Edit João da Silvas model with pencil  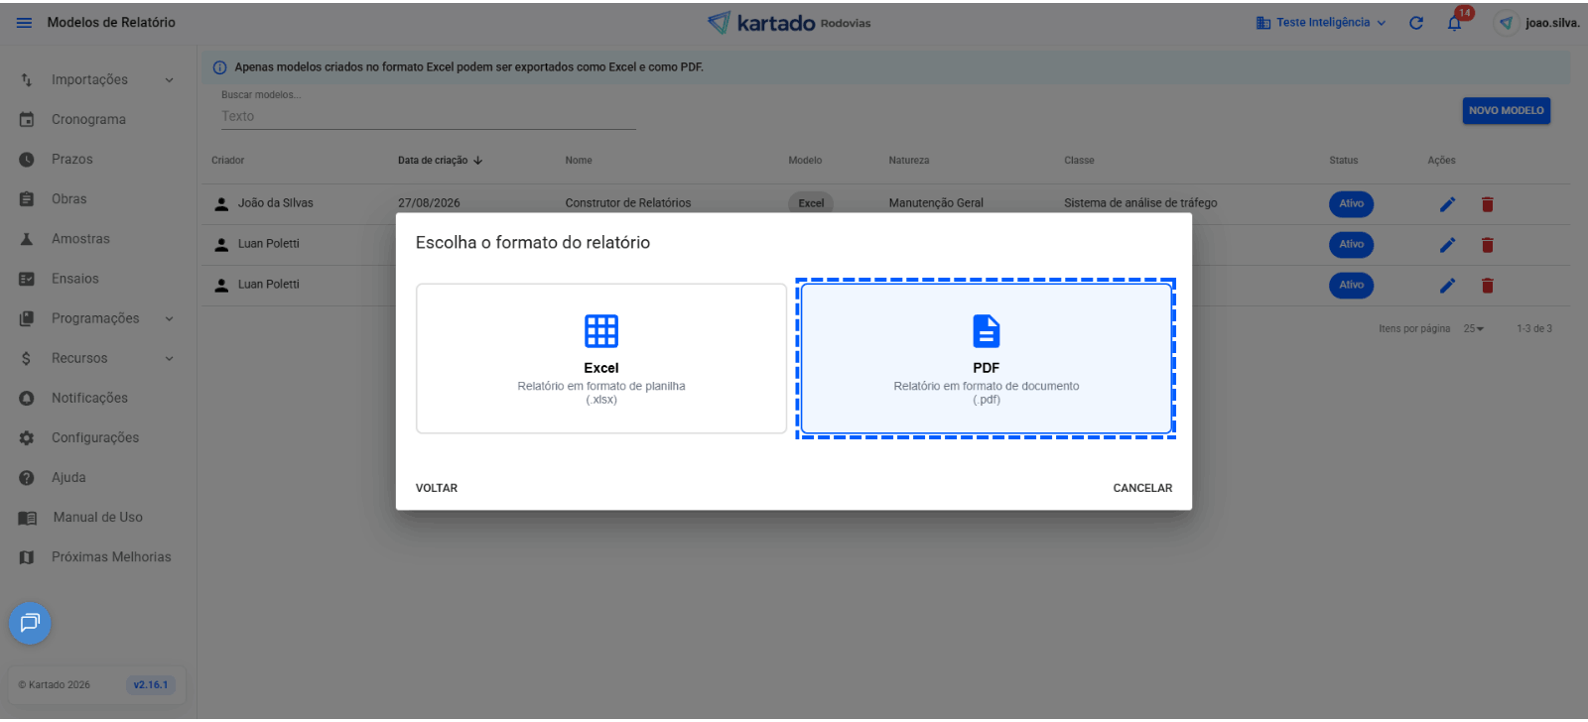tap(1448, 204)
